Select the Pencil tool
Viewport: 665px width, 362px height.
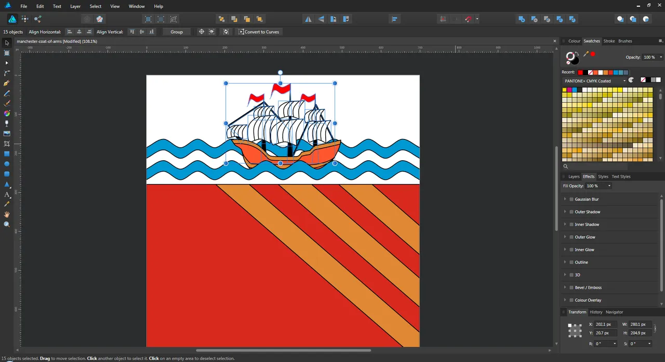click(x=7, y=93)
